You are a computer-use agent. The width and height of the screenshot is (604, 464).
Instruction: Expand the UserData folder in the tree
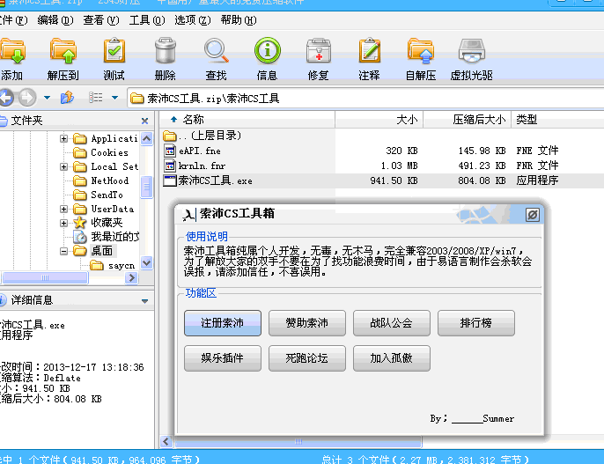click(x=64, y=209)
